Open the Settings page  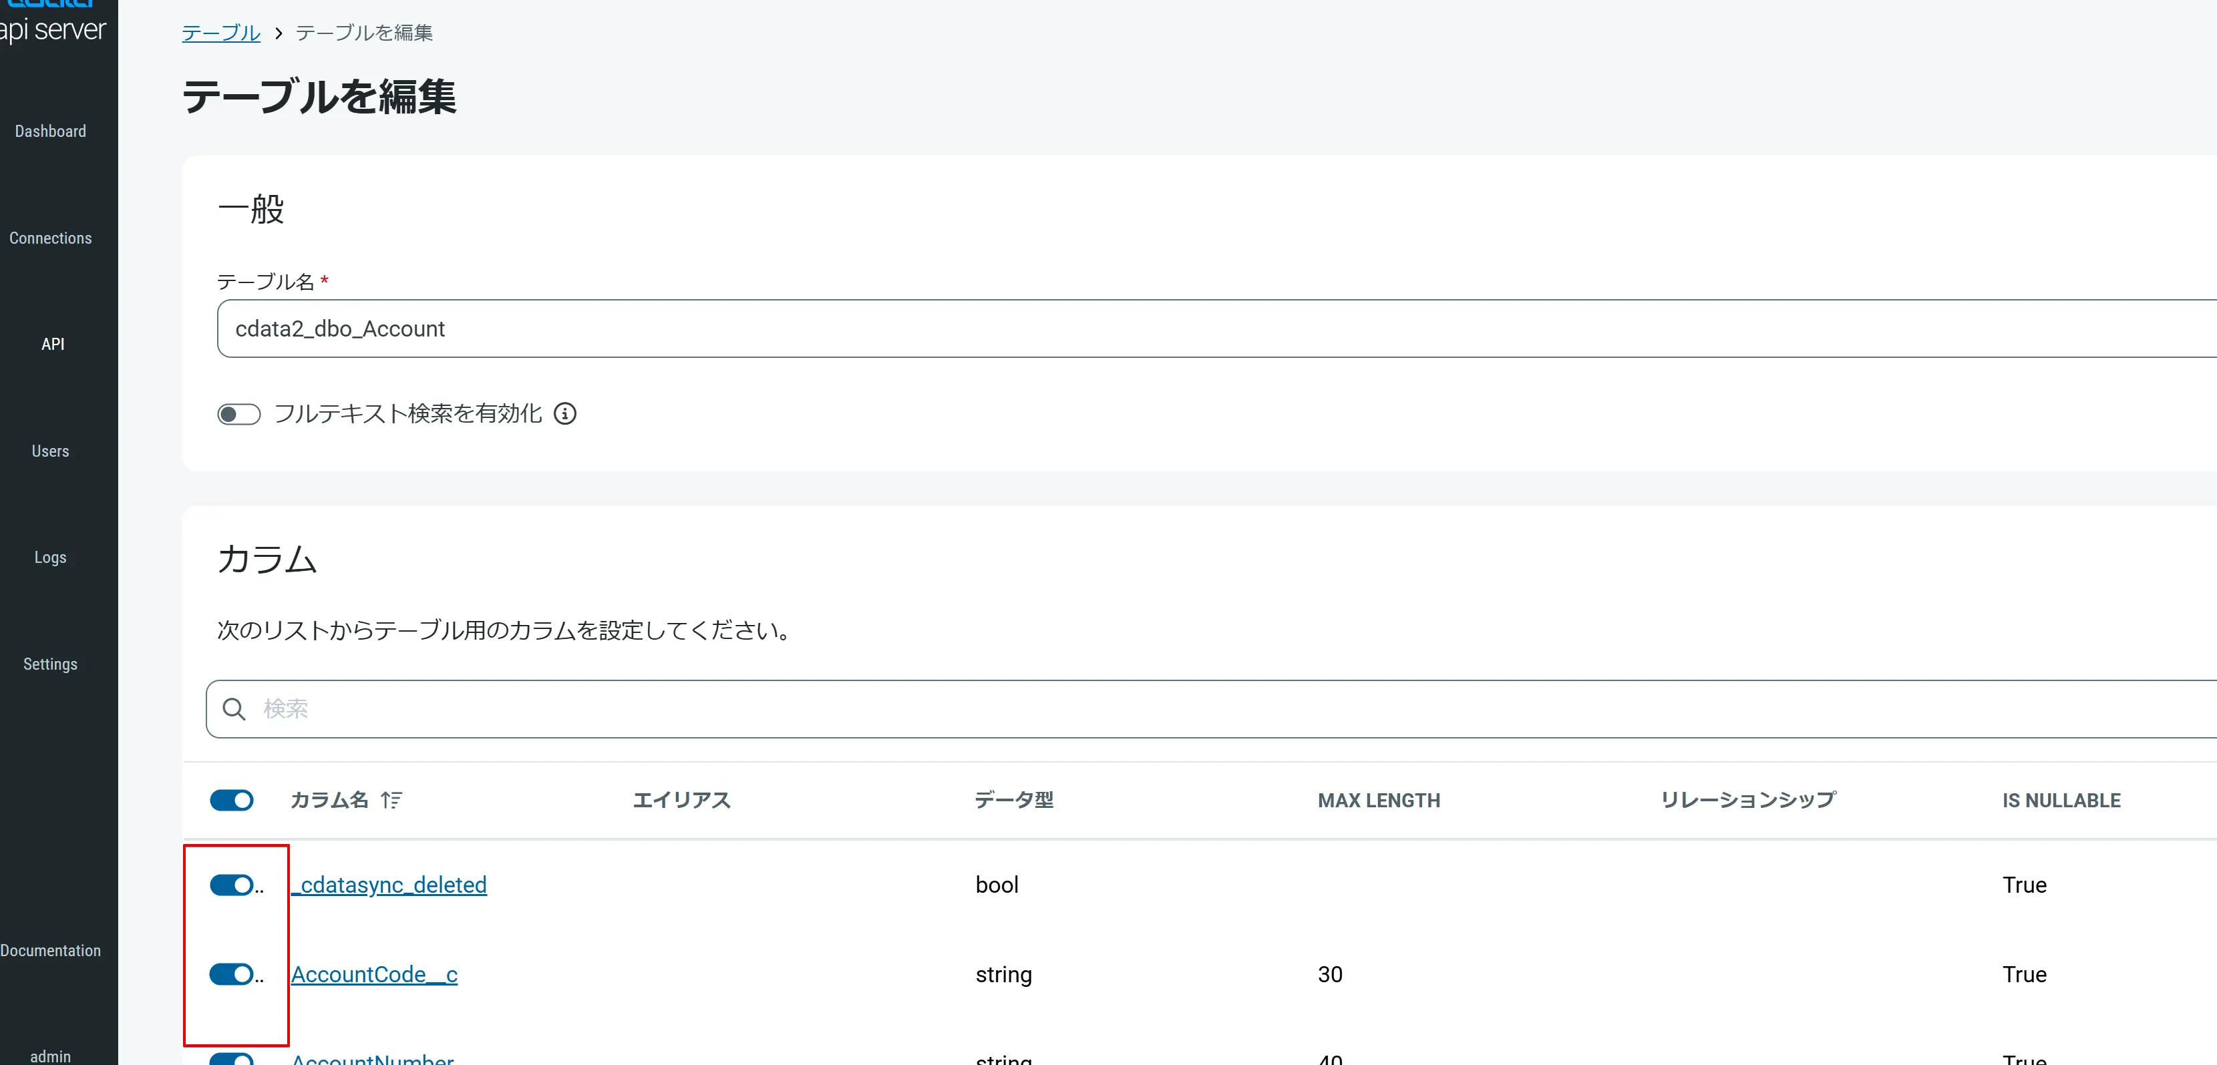[50, 663]
